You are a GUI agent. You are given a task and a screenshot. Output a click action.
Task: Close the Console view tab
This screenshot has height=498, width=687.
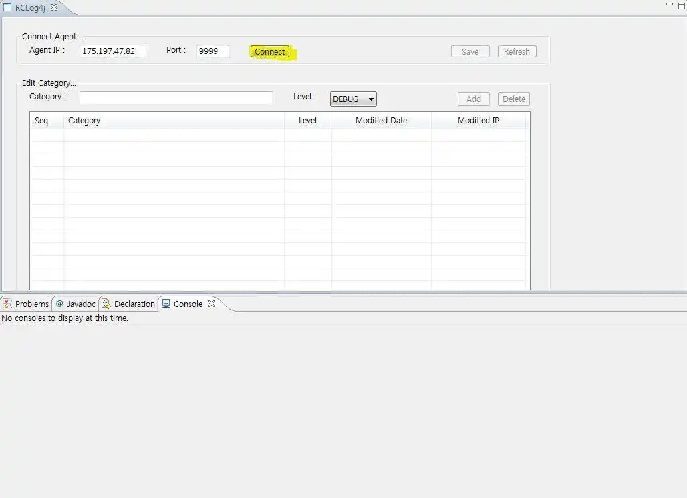(x=211, y=303)
